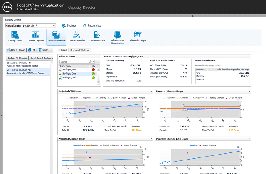Click the Recalculate refresh icon
This screenshot has height=174, width=266.
tap(85, 26)
